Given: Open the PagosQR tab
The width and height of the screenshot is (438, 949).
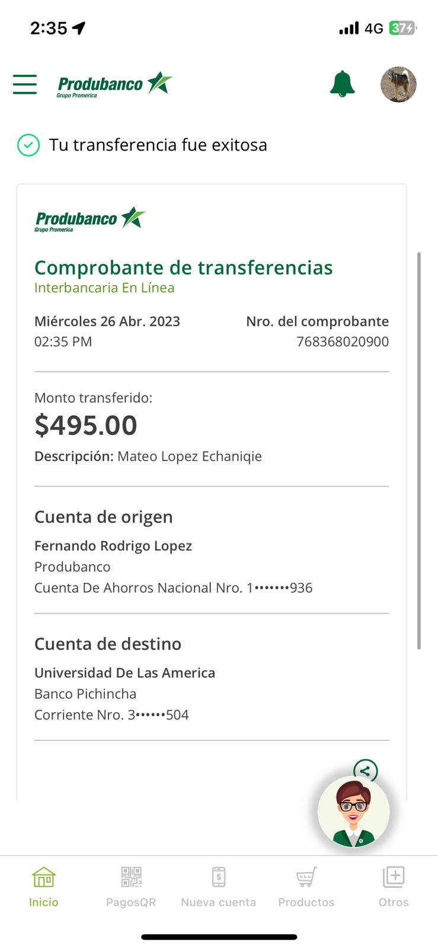Looking at the screenshot, I should point(131,887).
